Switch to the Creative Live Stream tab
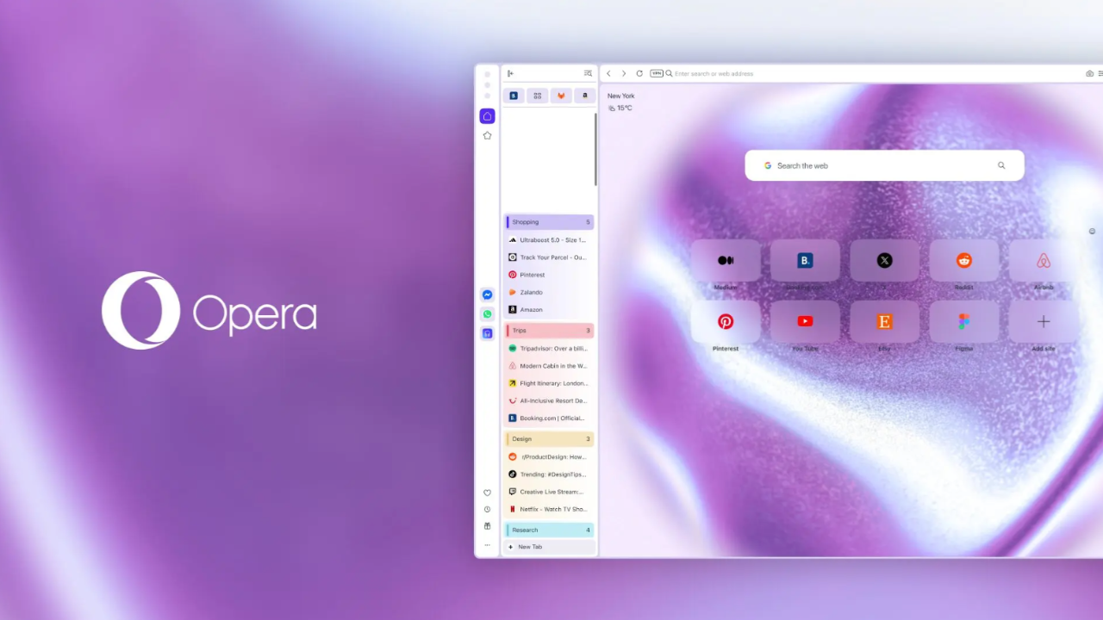 point(549,492)
